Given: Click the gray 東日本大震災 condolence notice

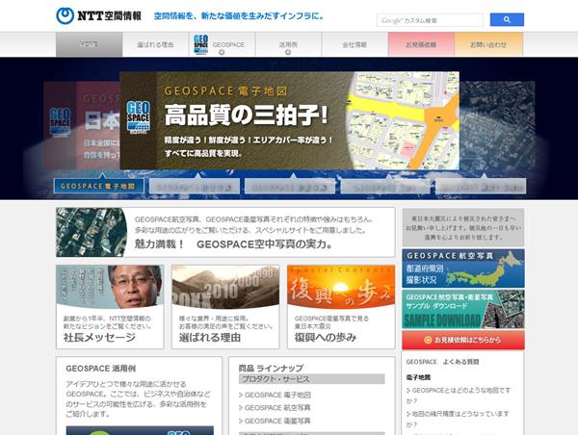Looking at the screenshot, I should tap(463, 228).
